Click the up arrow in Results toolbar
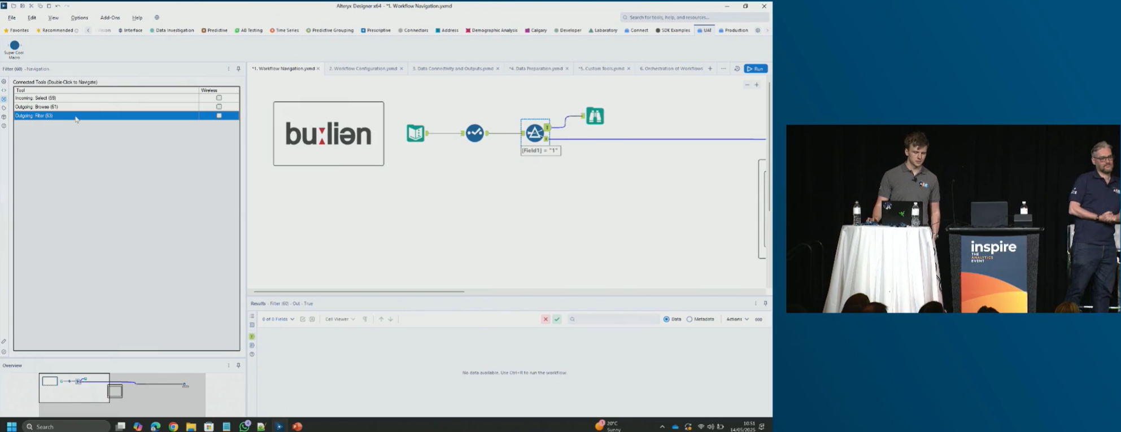The width and height of the screenshot is (1121, 432). pyautogui.click(x=381, y=319)
